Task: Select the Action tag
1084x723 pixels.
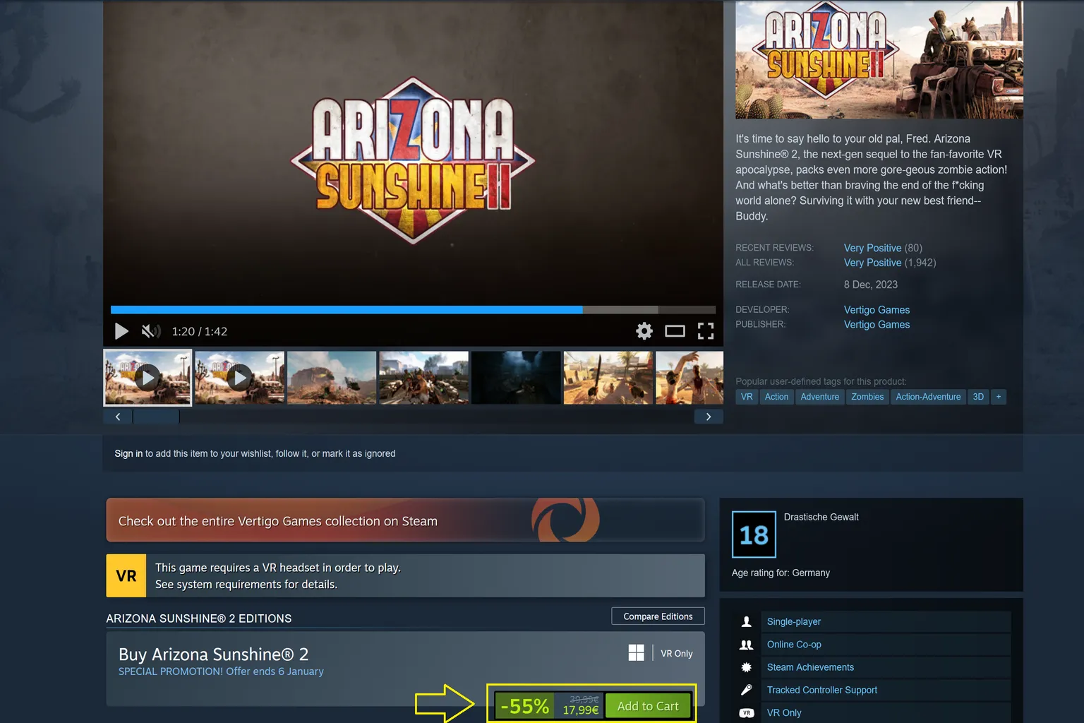Action: 776,397
